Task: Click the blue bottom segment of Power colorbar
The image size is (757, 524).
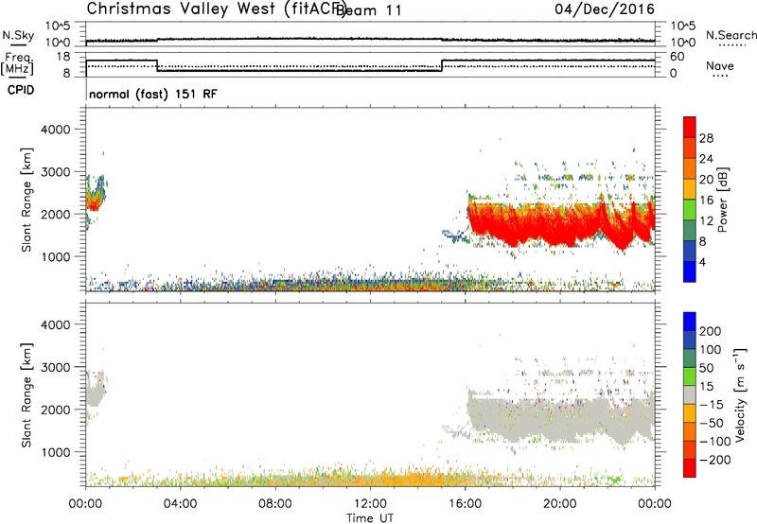Action: (x=690, y=271)
